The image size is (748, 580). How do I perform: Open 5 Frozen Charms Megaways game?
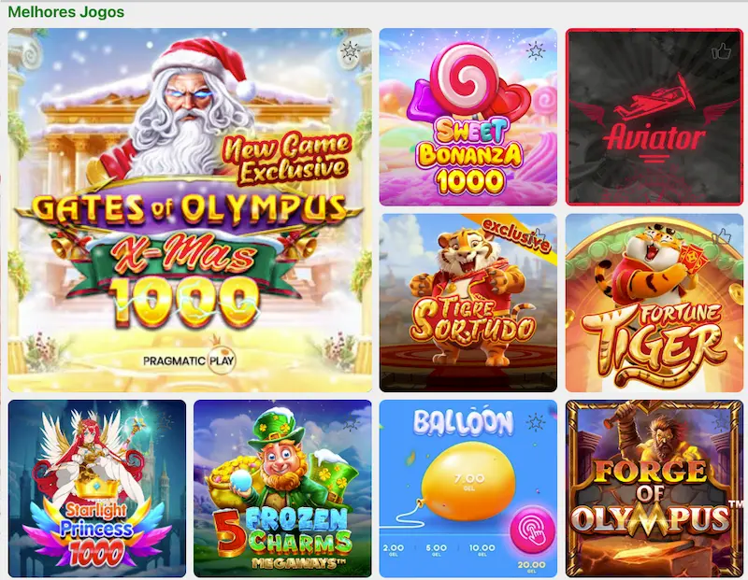[x=282, y=488]
